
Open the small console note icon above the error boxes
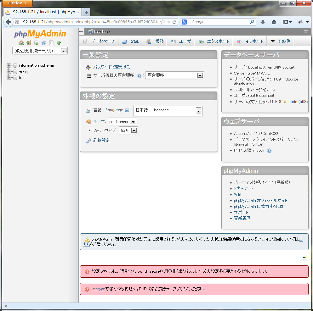(x=305, y=259)
